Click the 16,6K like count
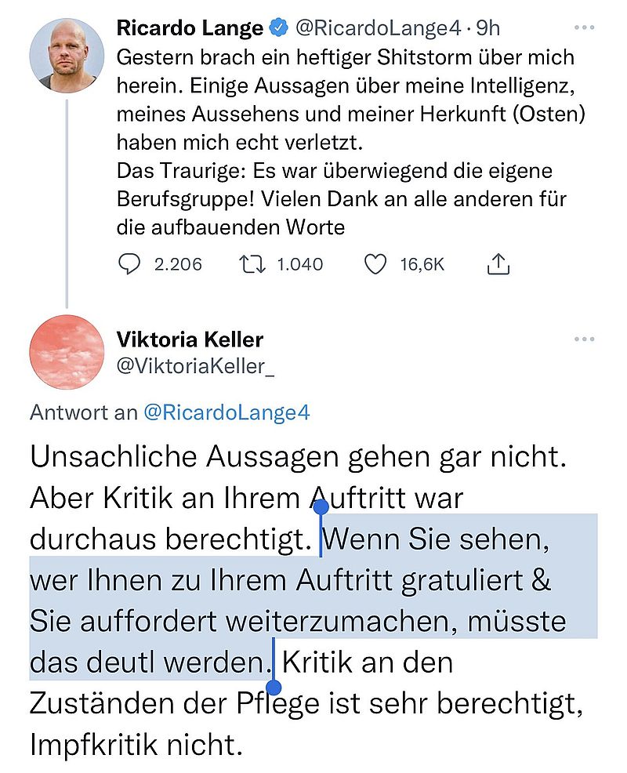Screen dimensions: 627x773 [x=422, y=265]
